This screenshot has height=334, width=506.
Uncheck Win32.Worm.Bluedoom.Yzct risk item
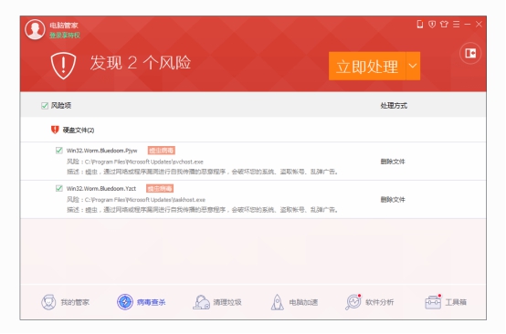coord(58,188)
